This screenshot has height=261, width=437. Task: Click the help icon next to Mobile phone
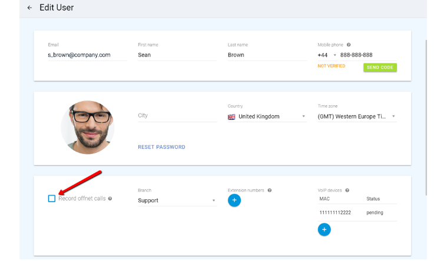pyautogui.click(x=349, y=45)
